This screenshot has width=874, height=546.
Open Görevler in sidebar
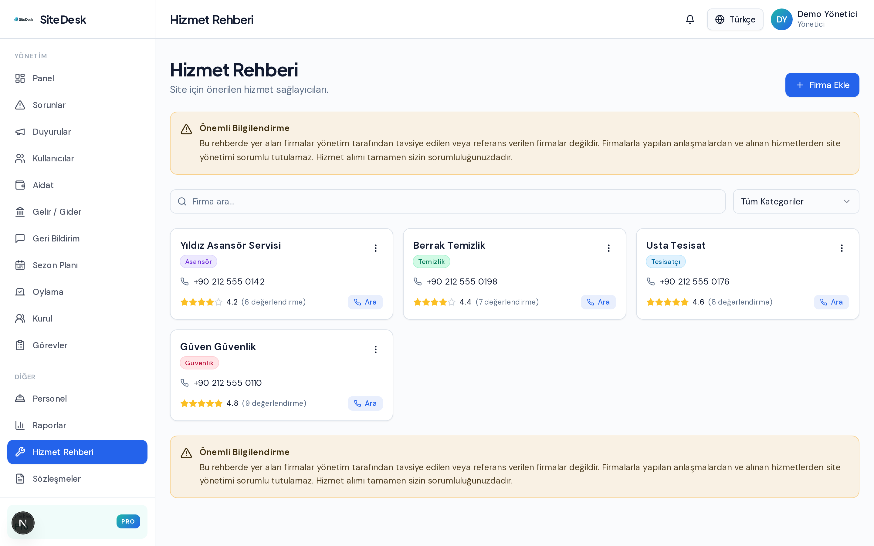click(x=77, y=345)
